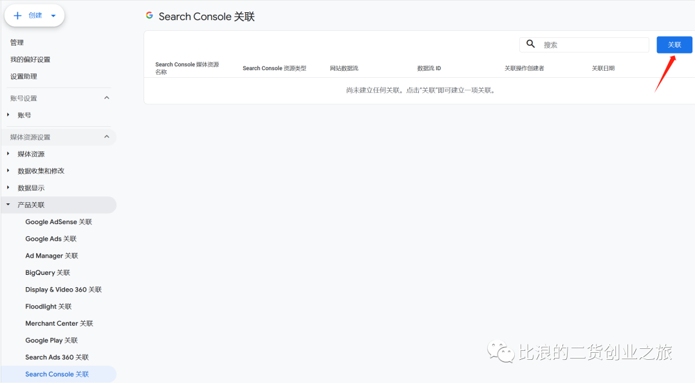
Task: Expand the 数据显示 tree arrow
Action: 8,187
